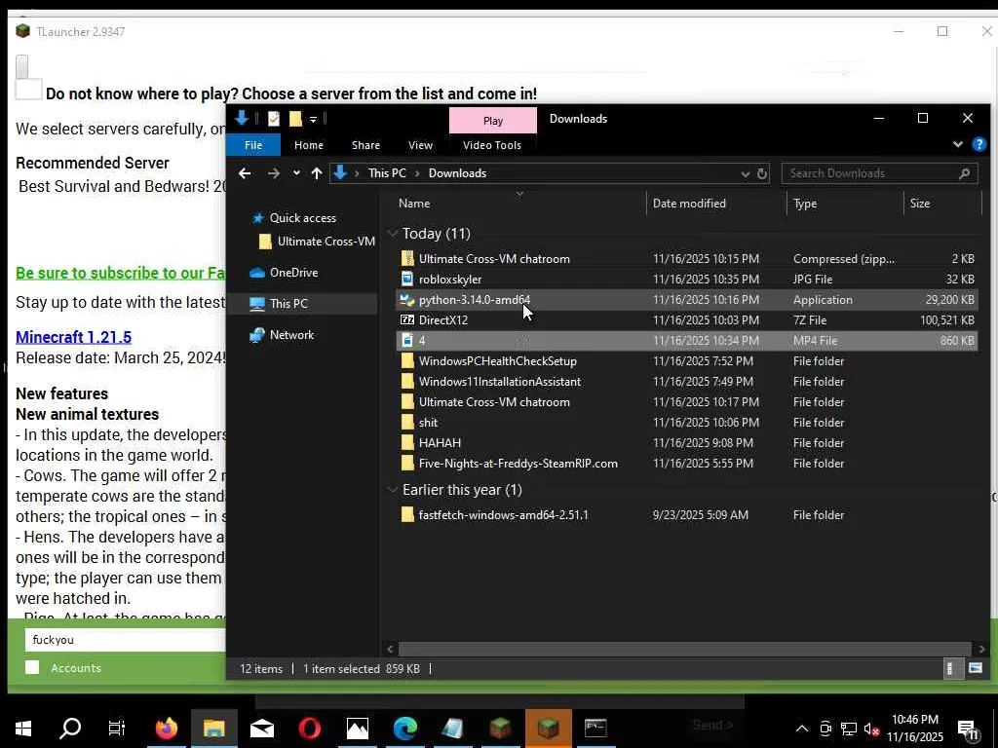Open Command Prompt taskbar icon
Screen dimensions: 998x748
(595, 728)
